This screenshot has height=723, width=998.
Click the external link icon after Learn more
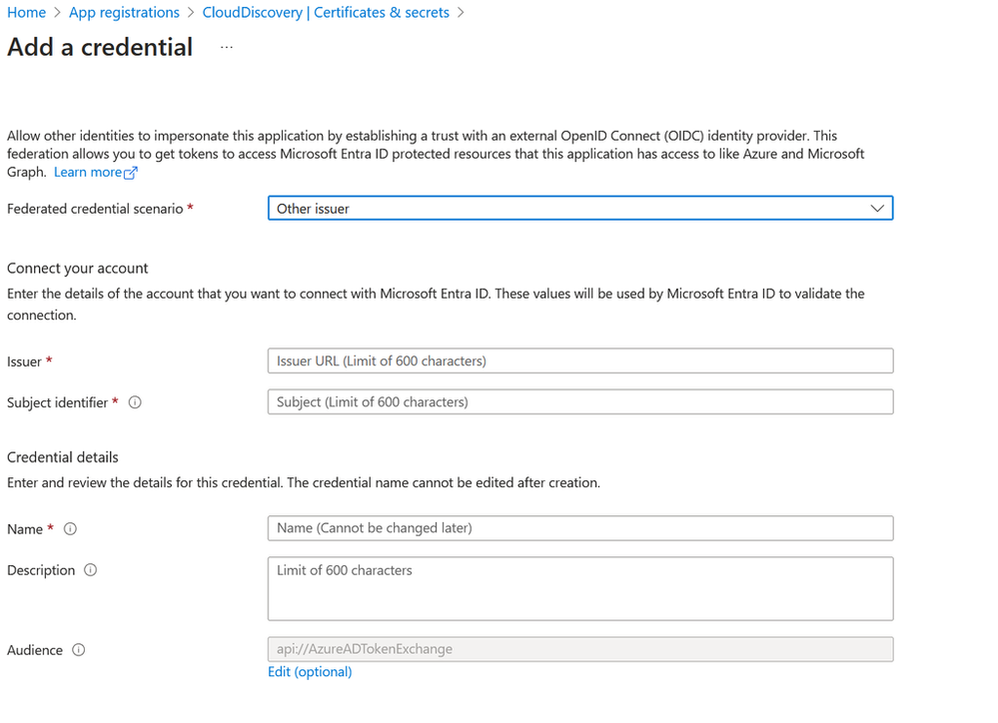(131, 173)
